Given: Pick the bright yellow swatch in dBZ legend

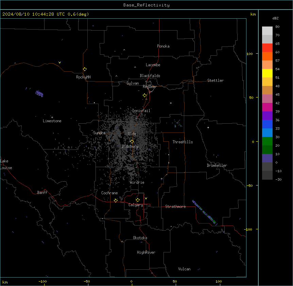Looking at the screenshot, I should [x=267, y=73].
